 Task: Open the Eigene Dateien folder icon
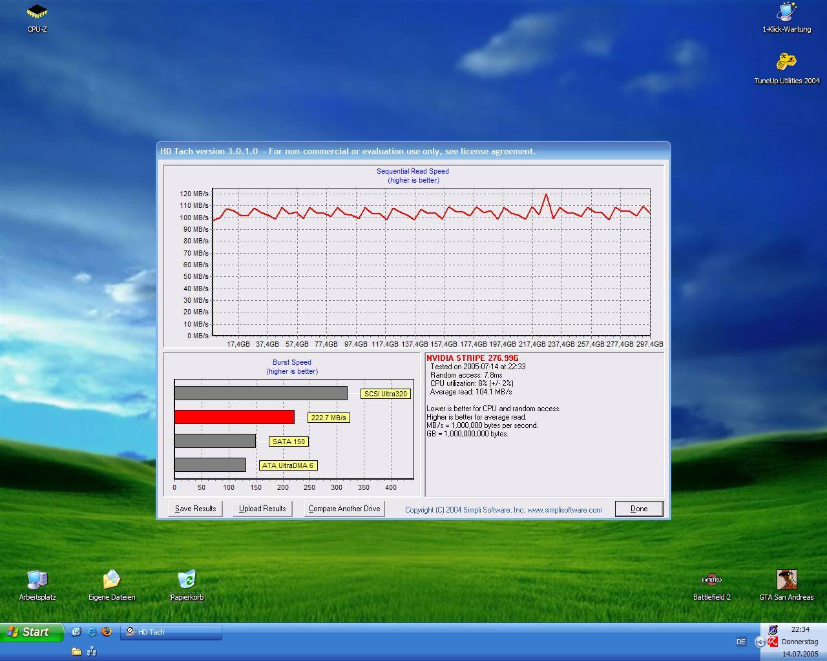(112, 585)
